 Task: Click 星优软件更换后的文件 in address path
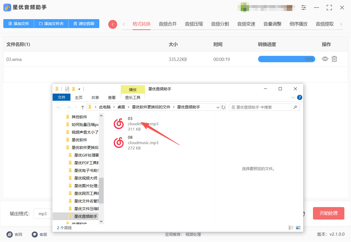click(151, 107)
